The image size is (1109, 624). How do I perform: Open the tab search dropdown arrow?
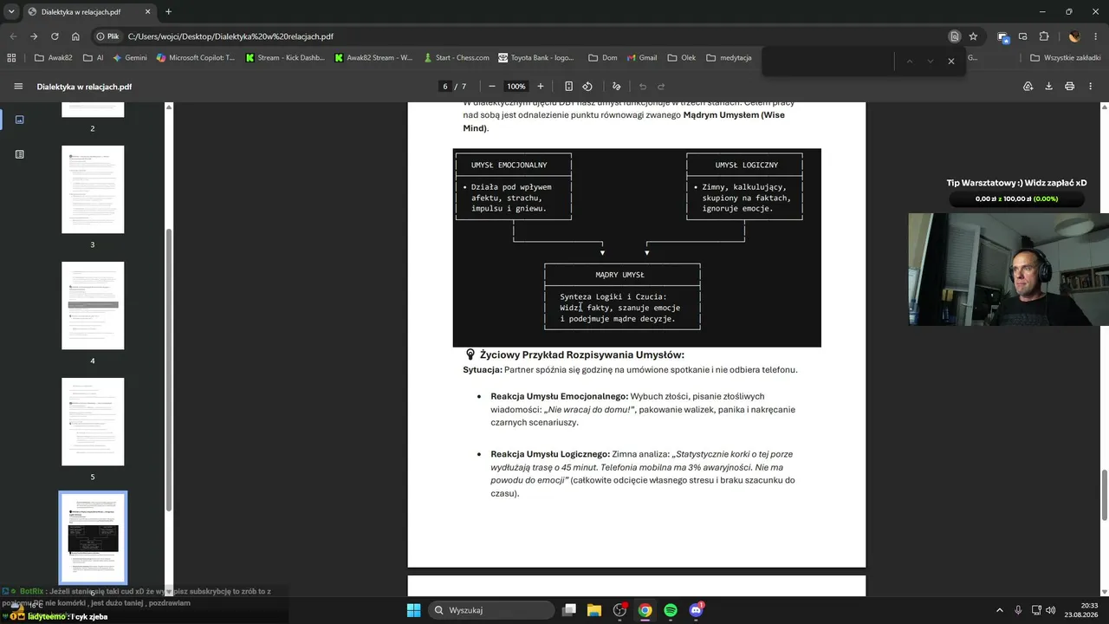click(x=11, y=11)
